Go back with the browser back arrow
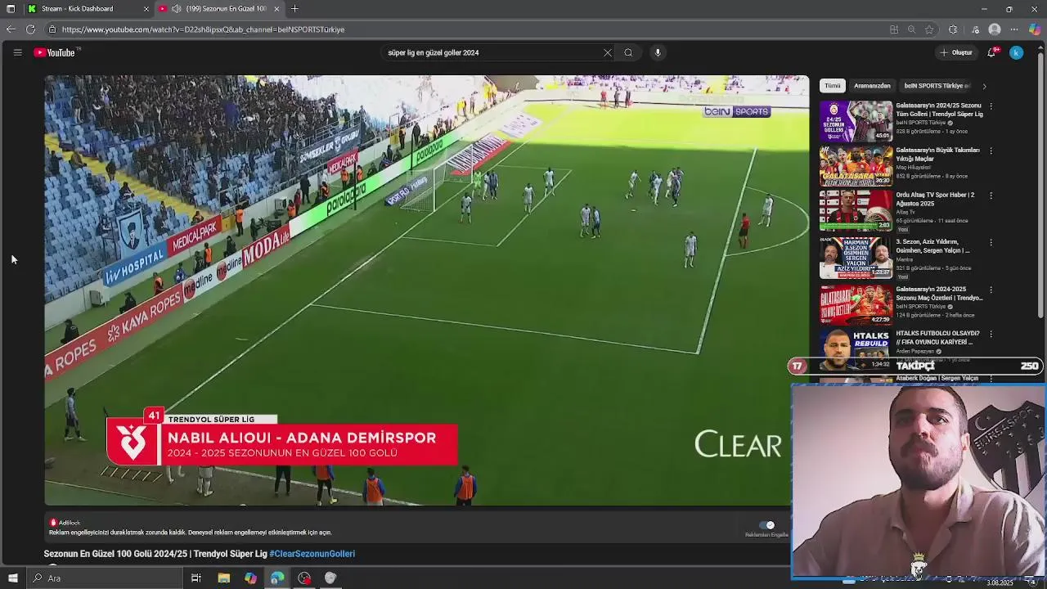This screenshot has width=1047, height=589. (10, 29)
